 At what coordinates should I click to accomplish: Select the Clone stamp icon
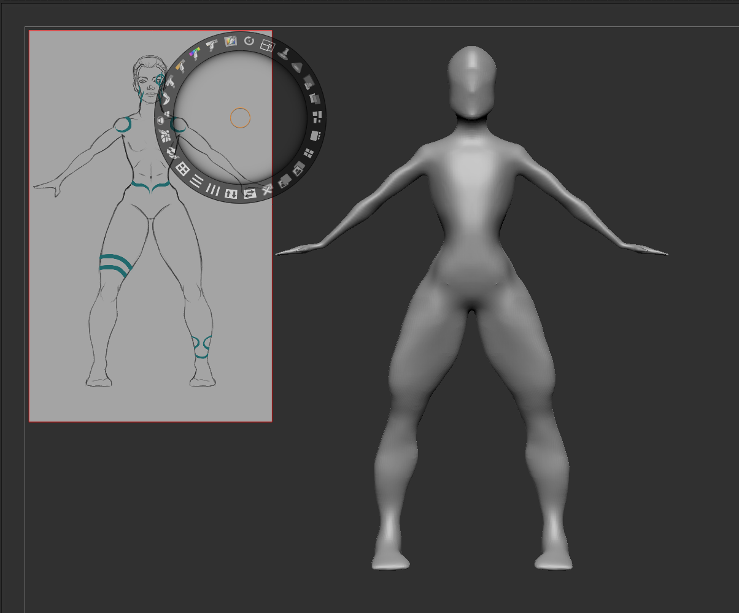(163, 117)
